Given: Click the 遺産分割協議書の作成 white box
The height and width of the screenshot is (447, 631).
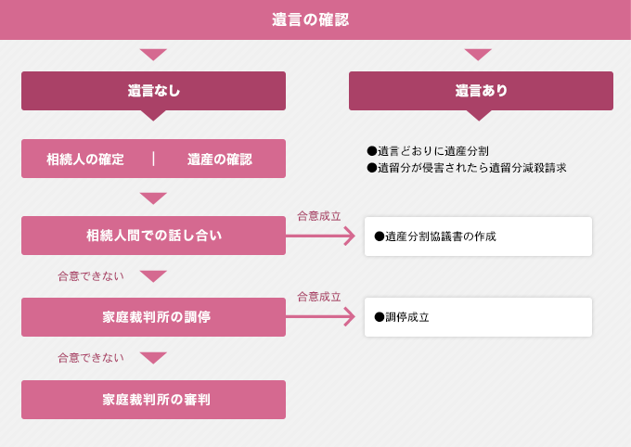Looking at the screenshot, I should pos(478,236).
